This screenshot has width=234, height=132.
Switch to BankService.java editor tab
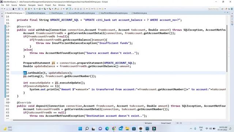(140, 13)
